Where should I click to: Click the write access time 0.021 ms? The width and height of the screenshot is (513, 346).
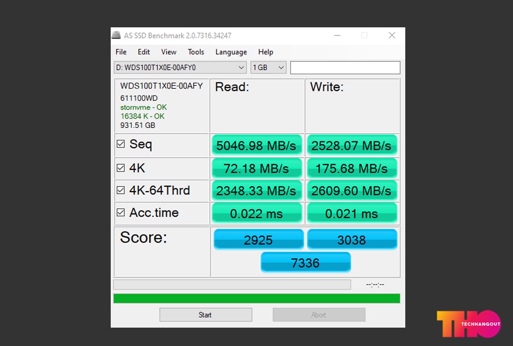pyautogui.click(x=352, y=213)
